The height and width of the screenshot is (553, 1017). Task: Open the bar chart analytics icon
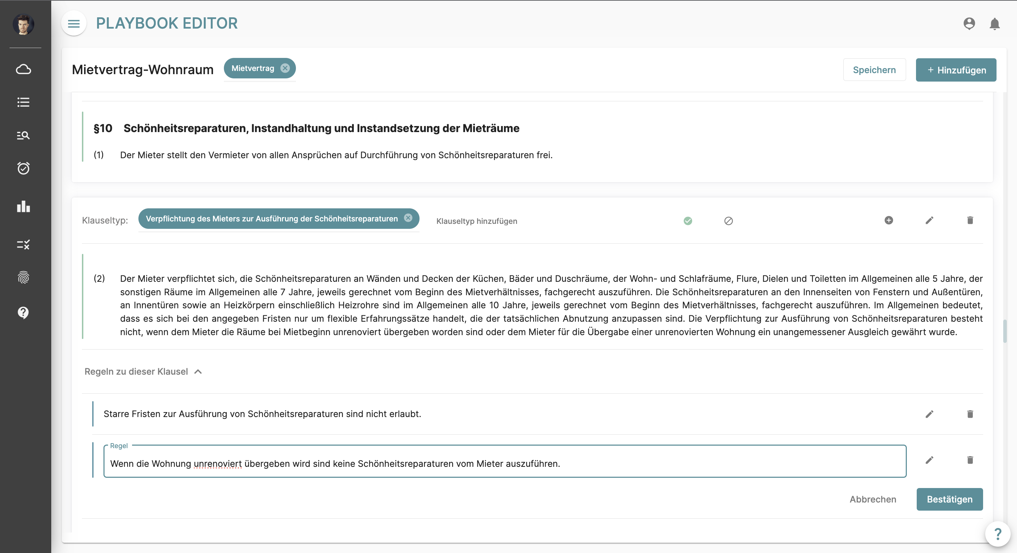[x=23, y=206]
